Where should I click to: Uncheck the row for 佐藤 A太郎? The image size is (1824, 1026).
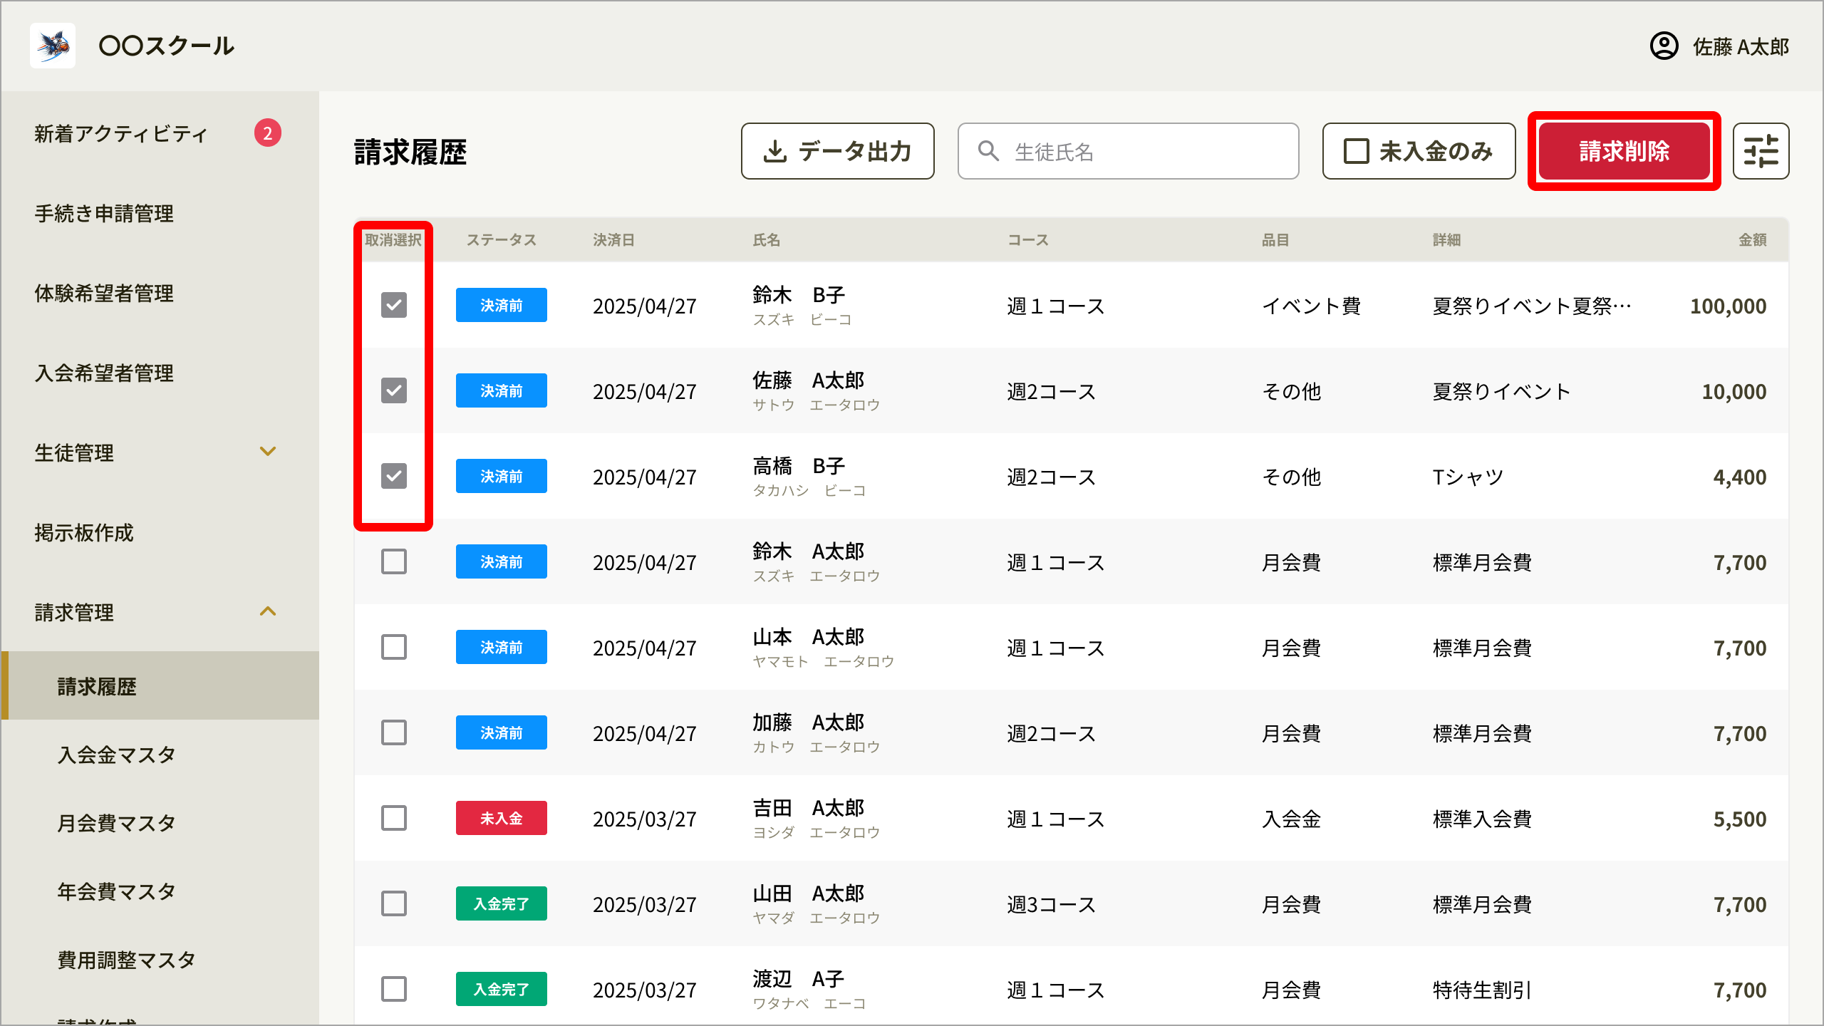click(x=394, y=390)
